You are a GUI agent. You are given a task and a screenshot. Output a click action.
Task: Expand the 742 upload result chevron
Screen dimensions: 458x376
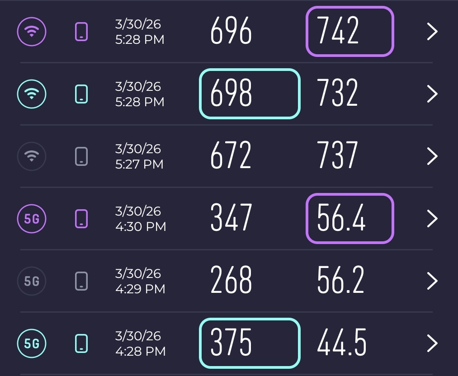click(432, 32)
